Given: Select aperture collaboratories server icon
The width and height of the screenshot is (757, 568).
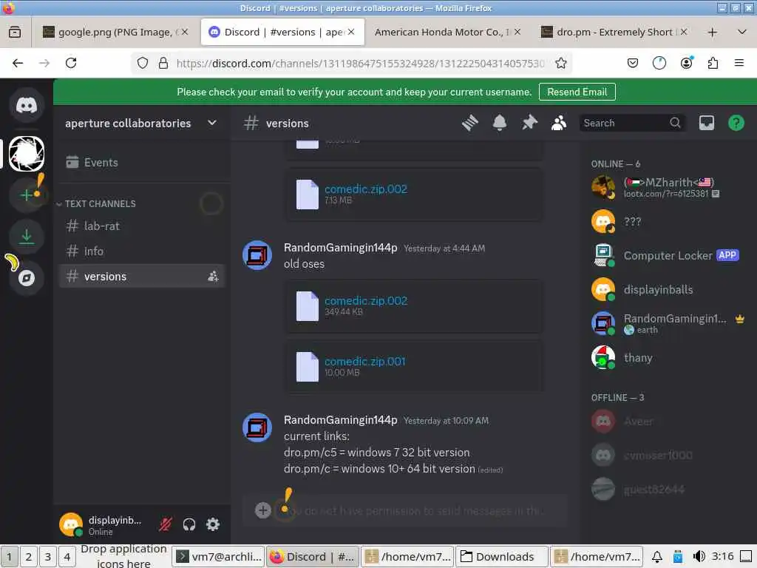Looking at the screenshot, I should tap(27, 154).
